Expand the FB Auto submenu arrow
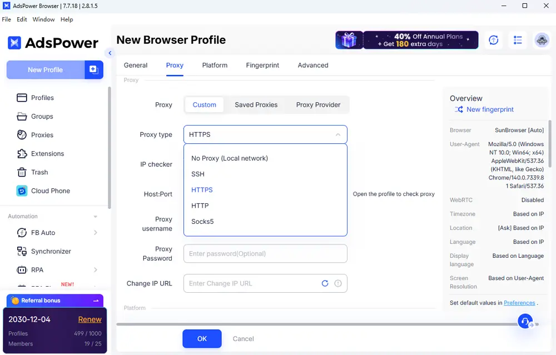Viewport: 556px width, 355px height. click(96, 233)
